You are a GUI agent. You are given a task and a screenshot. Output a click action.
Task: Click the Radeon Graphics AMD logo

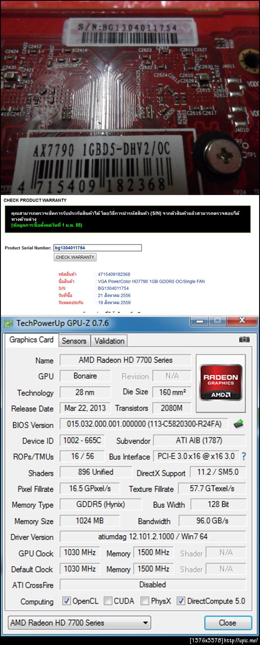pyautogui.click(x=221, y=382)
